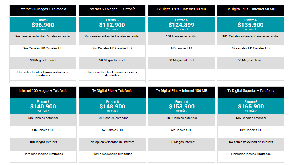Open 'Ver detalle' under the $124.899 plan
This screenshot has height=165, width=299.
coord(181,29)
